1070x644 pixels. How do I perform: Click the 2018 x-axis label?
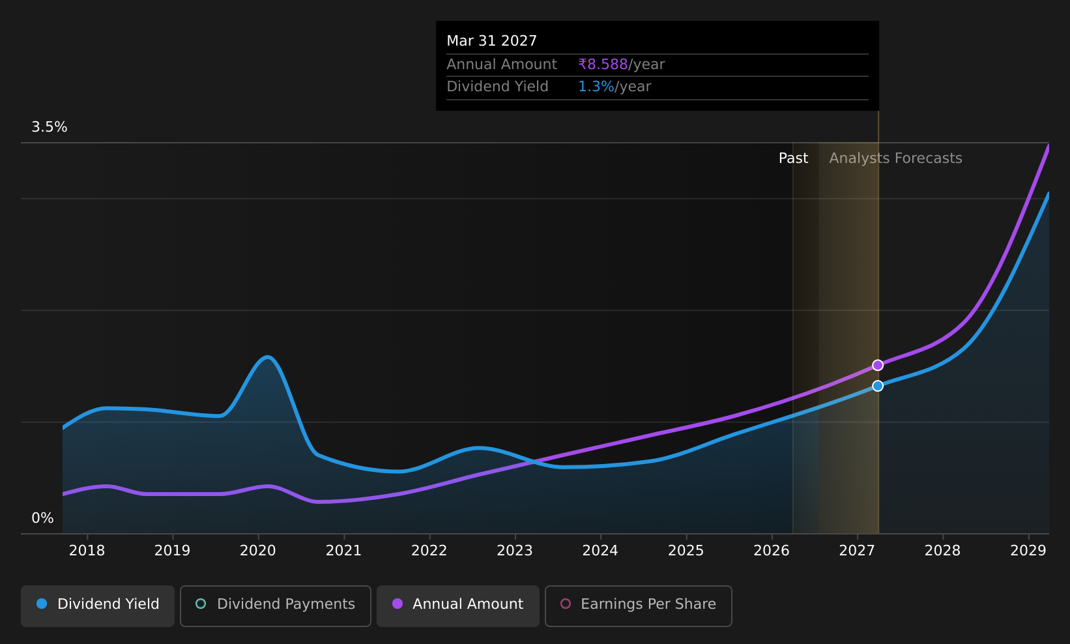pyautogui.click(x=87, y=551)
